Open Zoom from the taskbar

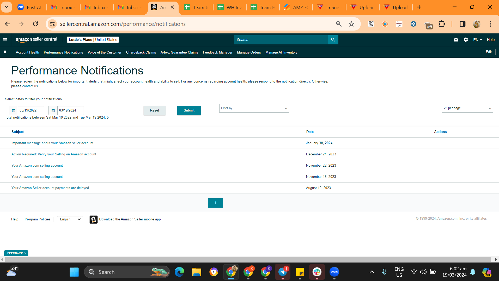(x=334, y=272)
